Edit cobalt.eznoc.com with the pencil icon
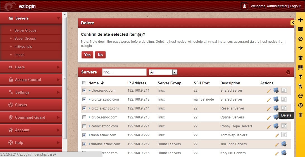 tap(269, 127)
